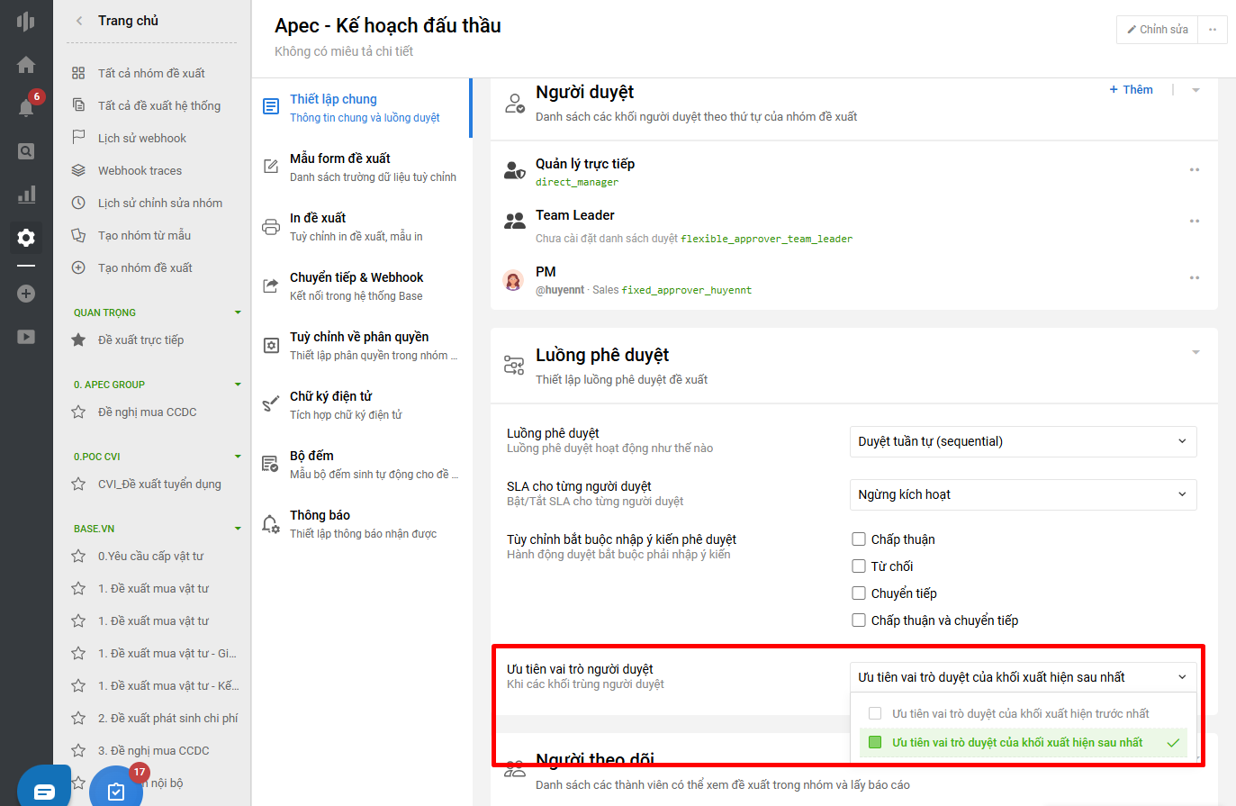The height and width of the screenshot is (806, 1236).
Task: Open the search icon in dark sidebar
Action: (x=26, y=151)
